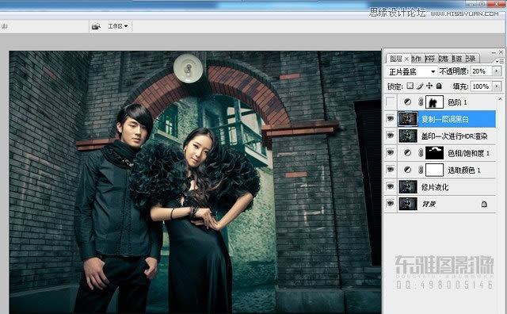507x314 pixels.
Task: Show the hidden 色阶 1 layer
Action: [x=391, y=102]
